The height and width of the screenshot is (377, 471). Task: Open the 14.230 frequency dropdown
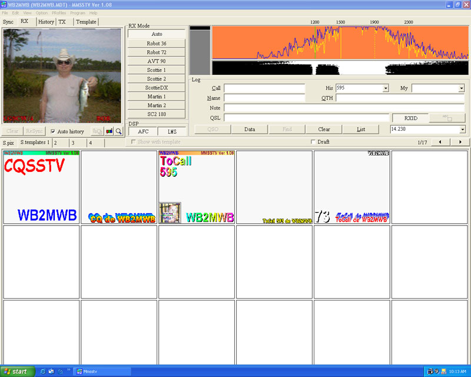462,130
